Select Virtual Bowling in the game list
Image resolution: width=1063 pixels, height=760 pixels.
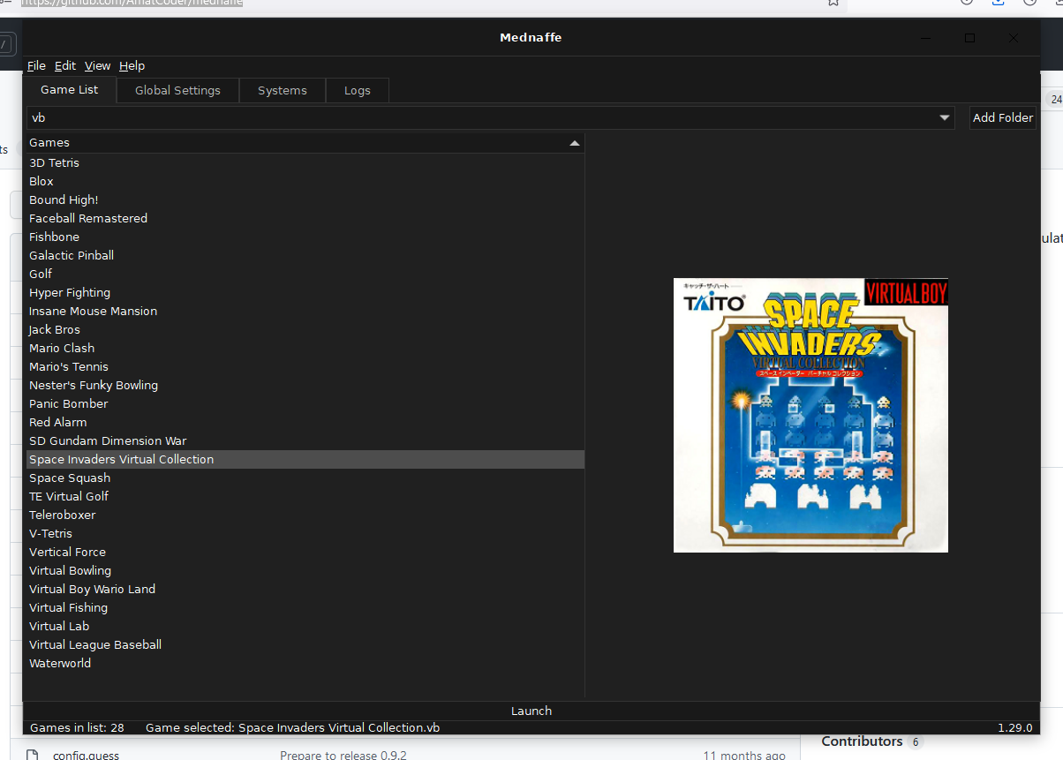pos(305,570)
